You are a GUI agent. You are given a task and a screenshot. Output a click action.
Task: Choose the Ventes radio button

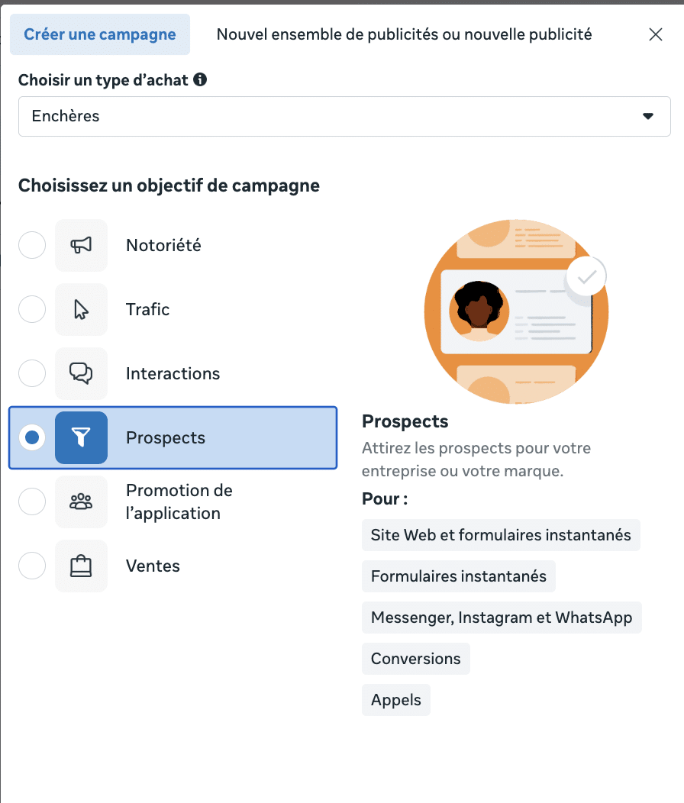[x=31, y=566]
